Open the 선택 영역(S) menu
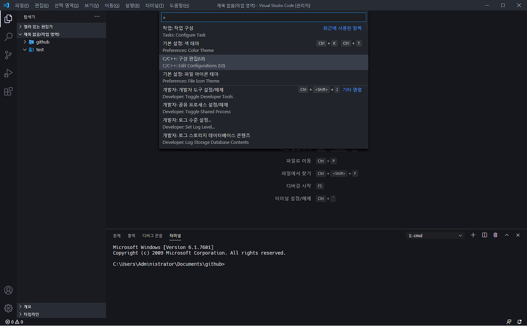527x326 pixels. 66,5
